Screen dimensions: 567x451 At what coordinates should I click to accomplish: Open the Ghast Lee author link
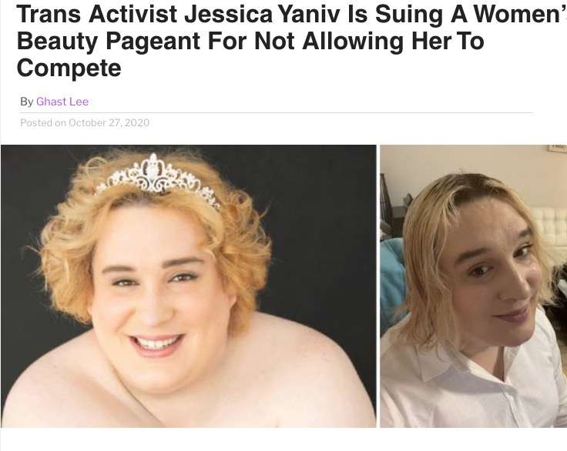[x=62, y=102]
